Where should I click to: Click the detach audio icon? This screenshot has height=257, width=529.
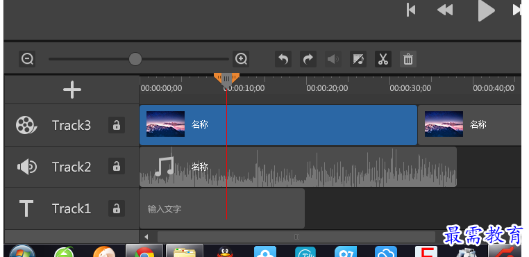coord(358,59)
